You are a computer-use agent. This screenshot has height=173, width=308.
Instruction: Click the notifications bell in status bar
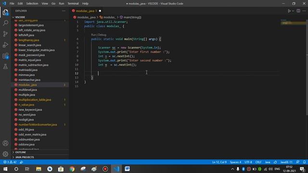[x=304, y=162]
